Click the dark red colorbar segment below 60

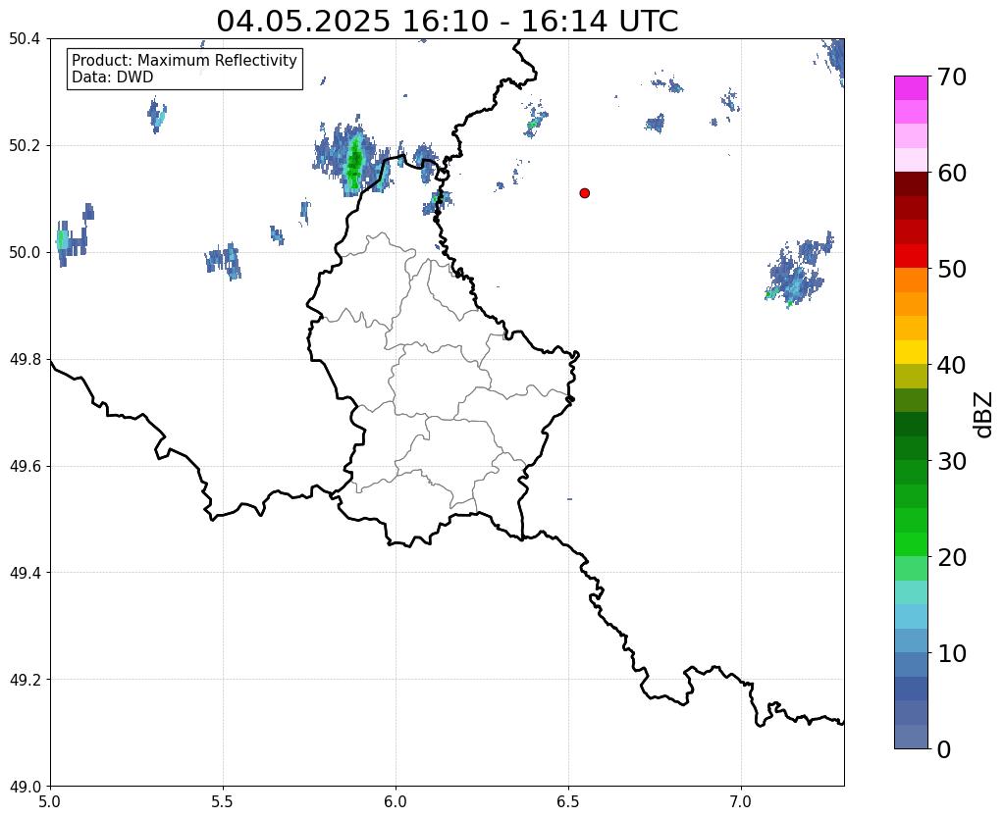coord(911,184)
